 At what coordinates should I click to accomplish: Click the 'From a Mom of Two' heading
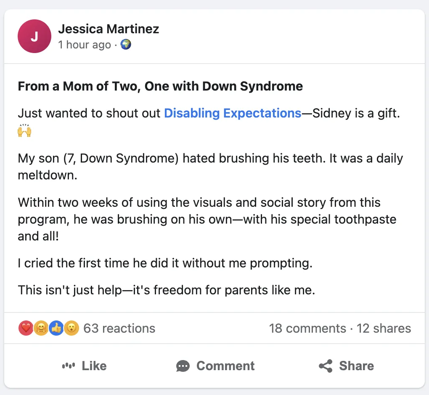(x=160, y=87)
